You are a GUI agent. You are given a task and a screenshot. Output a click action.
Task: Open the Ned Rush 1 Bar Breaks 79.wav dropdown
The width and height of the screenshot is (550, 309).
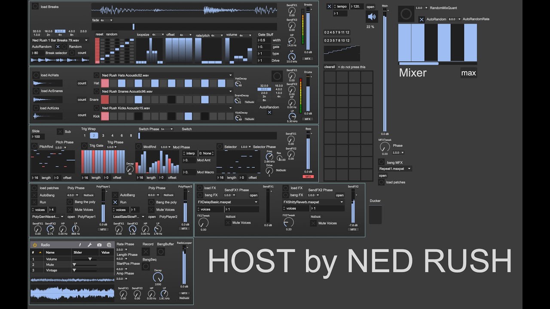point(60,40)
